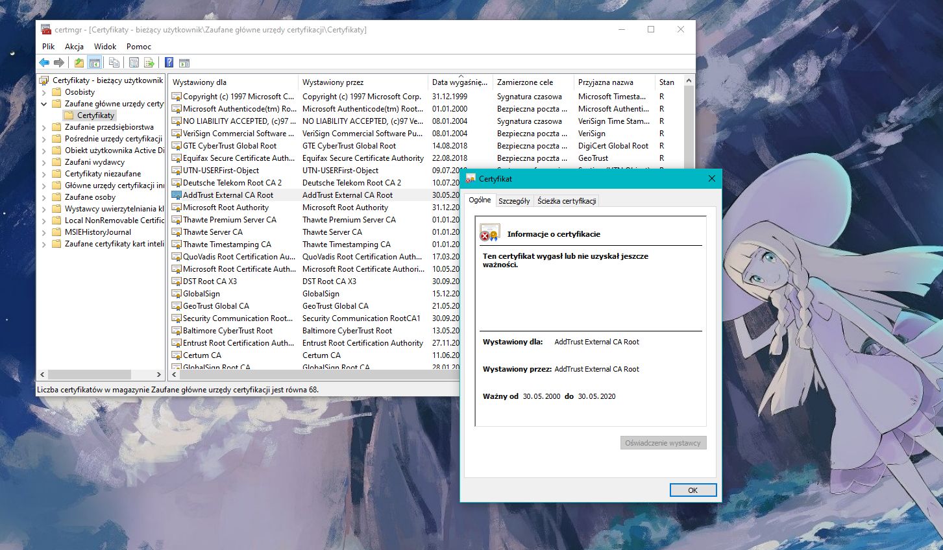Expand the Certyfikaty niezaufane tree node
This screenshot has width=943, height=550.
44,174
